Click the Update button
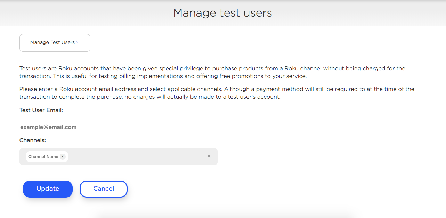Screen dimensions: 446x218 (48, 189)
